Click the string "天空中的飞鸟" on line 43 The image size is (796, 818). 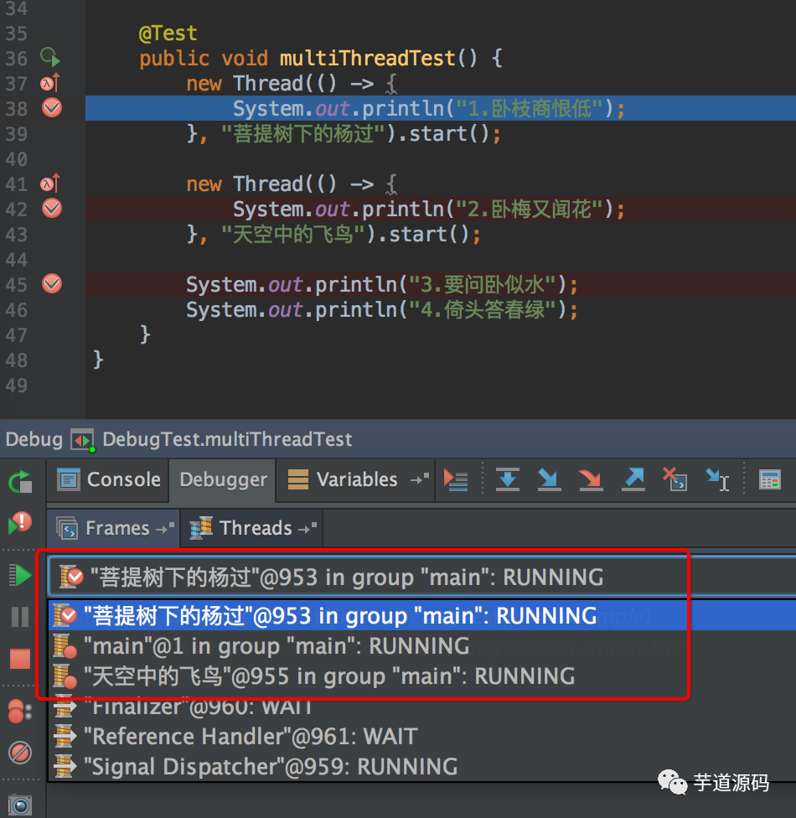[293, 234]
